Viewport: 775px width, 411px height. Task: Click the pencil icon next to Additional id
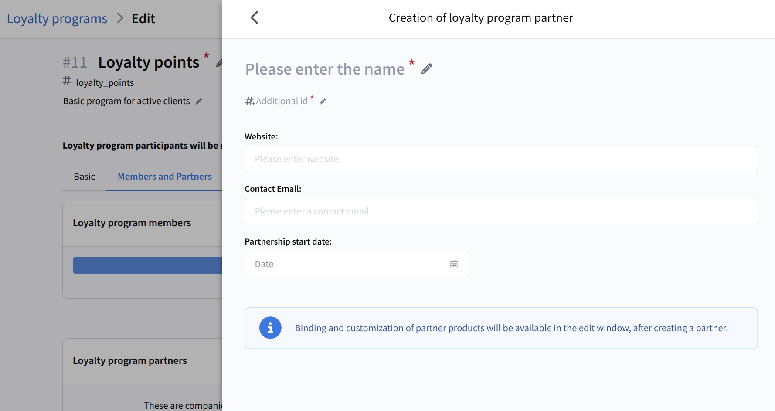pos(323,102)
